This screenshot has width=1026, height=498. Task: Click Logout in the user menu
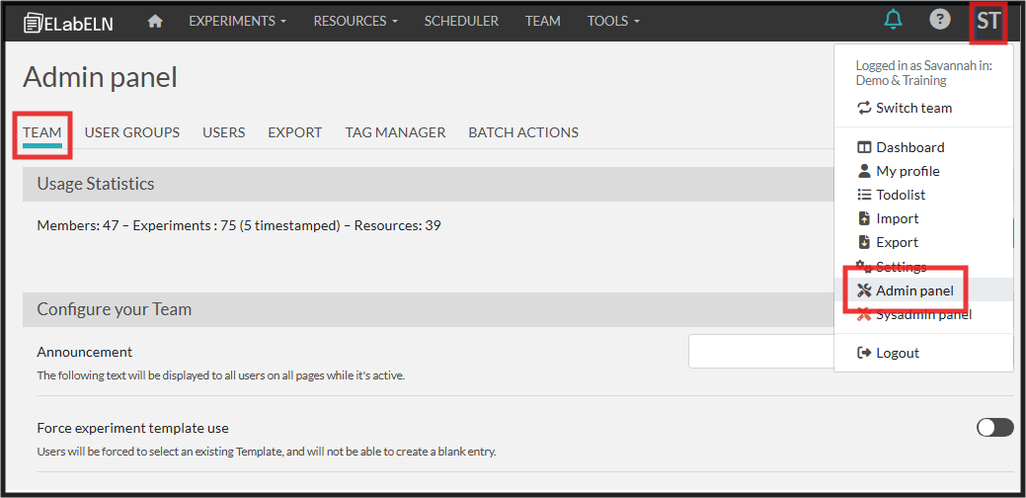click(897, 353)
